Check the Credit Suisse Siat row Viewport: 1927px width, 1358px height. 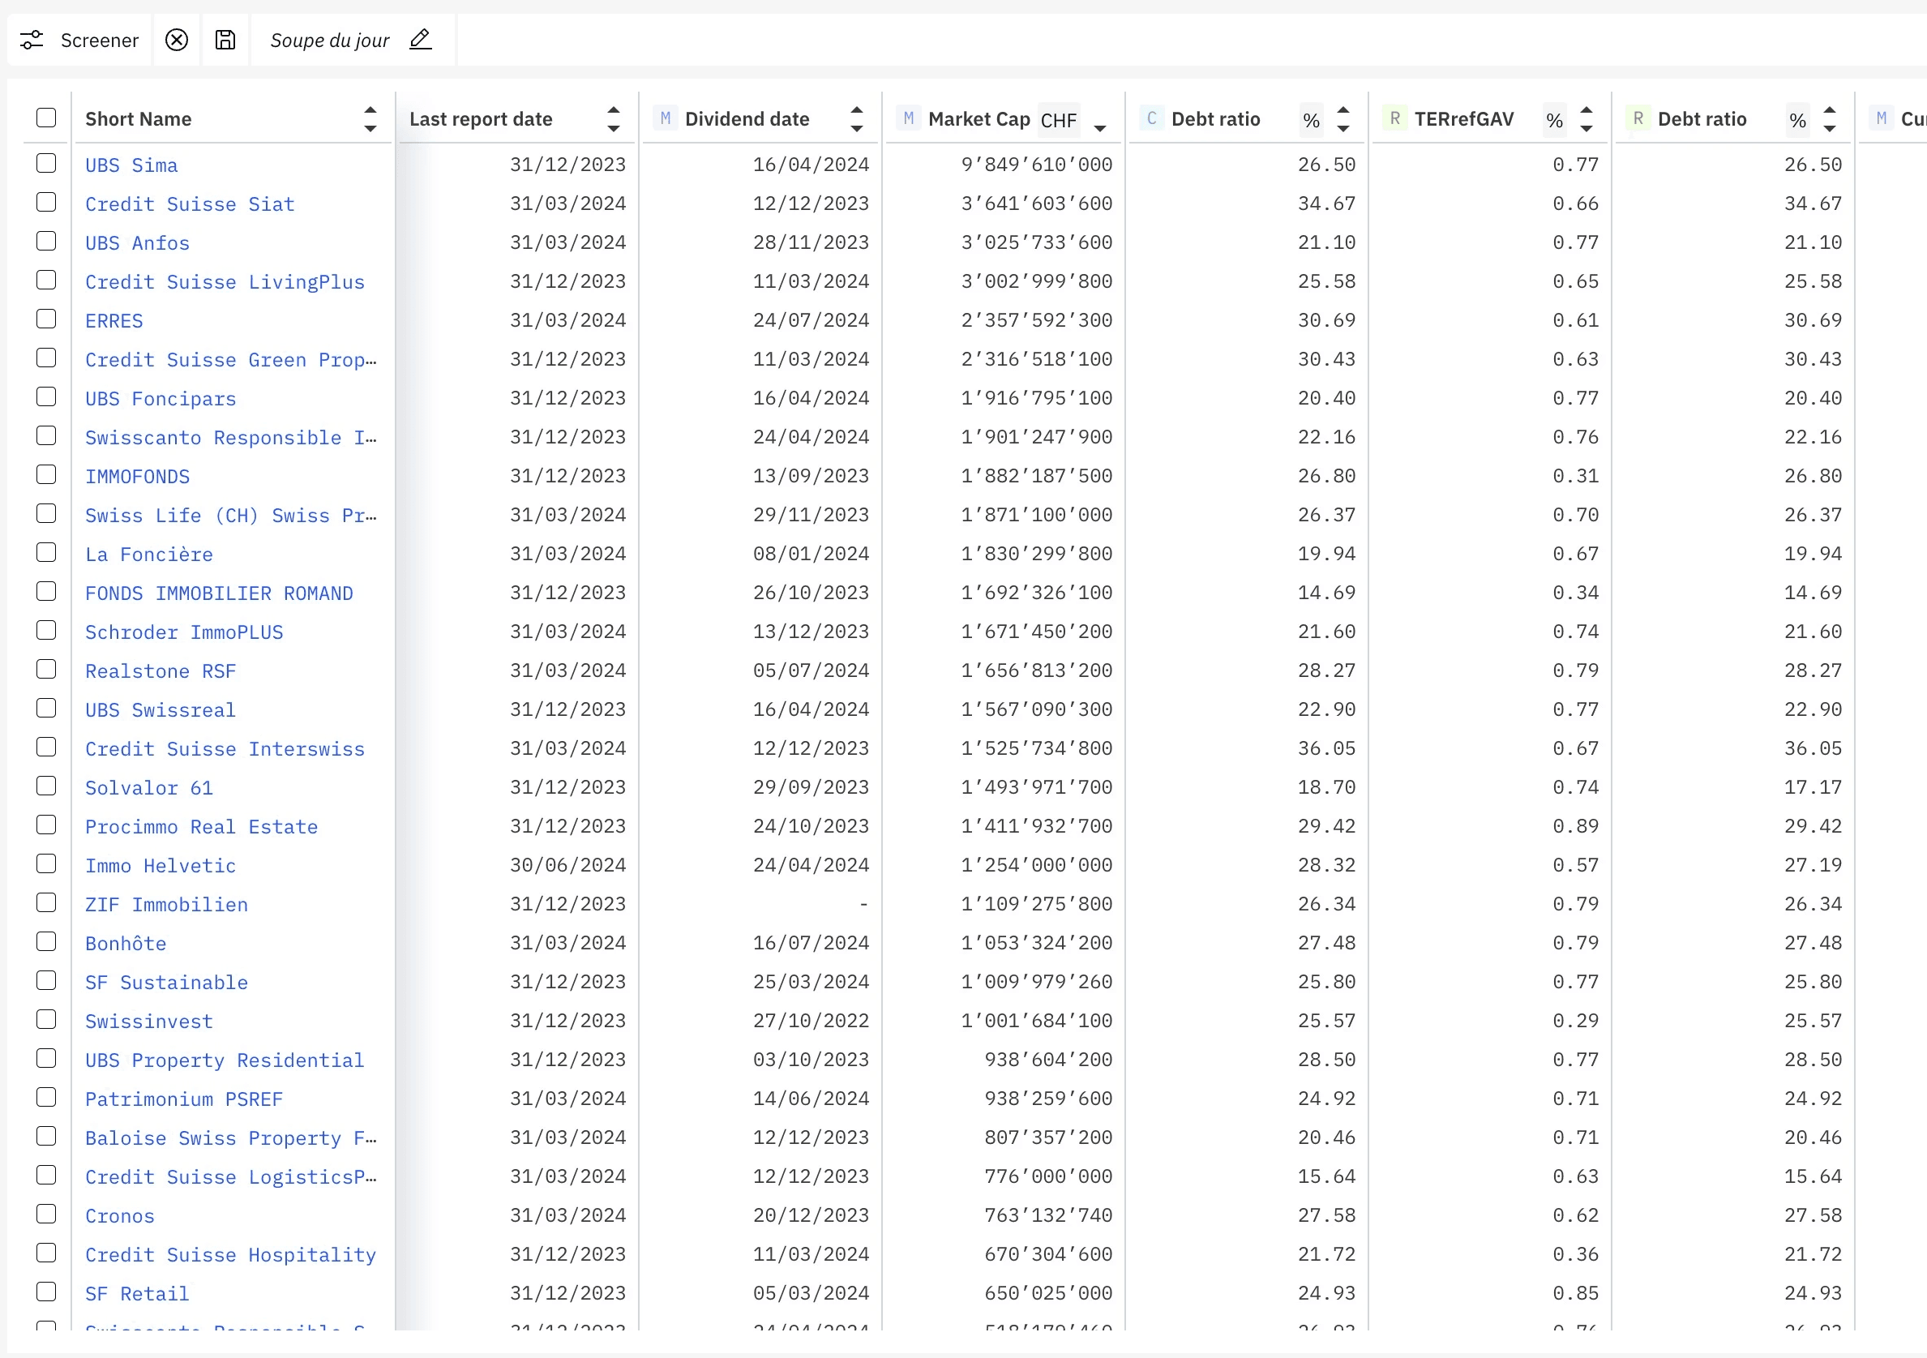tap(46, 202)
